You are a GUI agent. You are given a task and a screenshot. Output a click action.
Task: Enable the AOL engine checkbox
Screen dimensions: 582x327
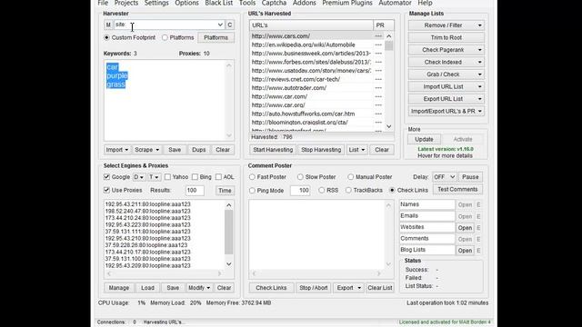[x=218, y=177]
